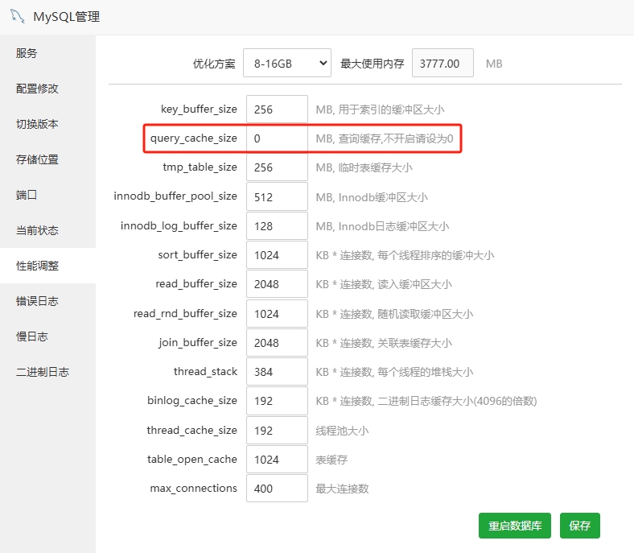The image size is (634, 553).
Task: Open the 服务 sidebar tab
Action: [x=27, y=53]
